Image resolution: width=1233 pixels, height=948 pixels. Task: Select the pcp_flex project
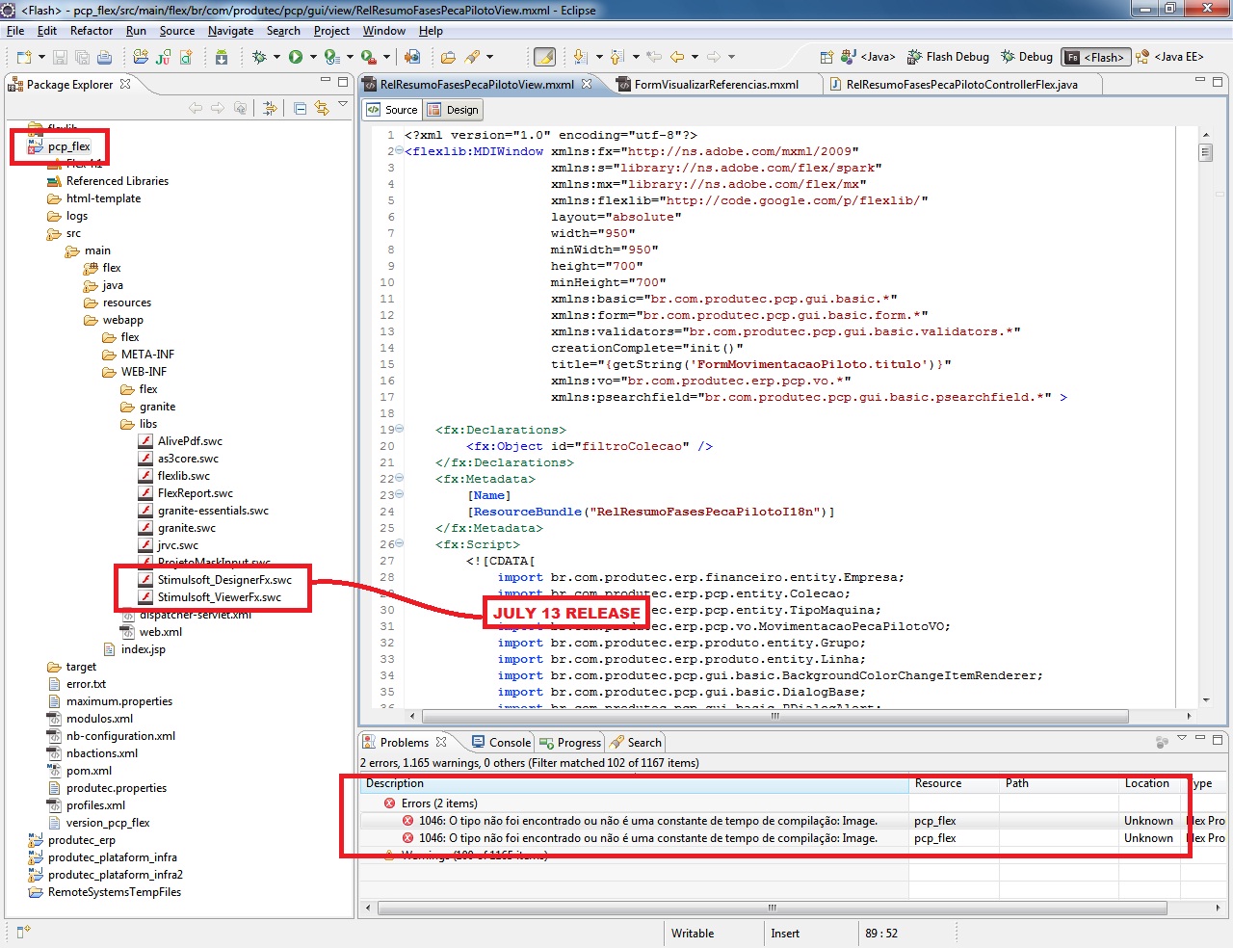pos(68,146)
